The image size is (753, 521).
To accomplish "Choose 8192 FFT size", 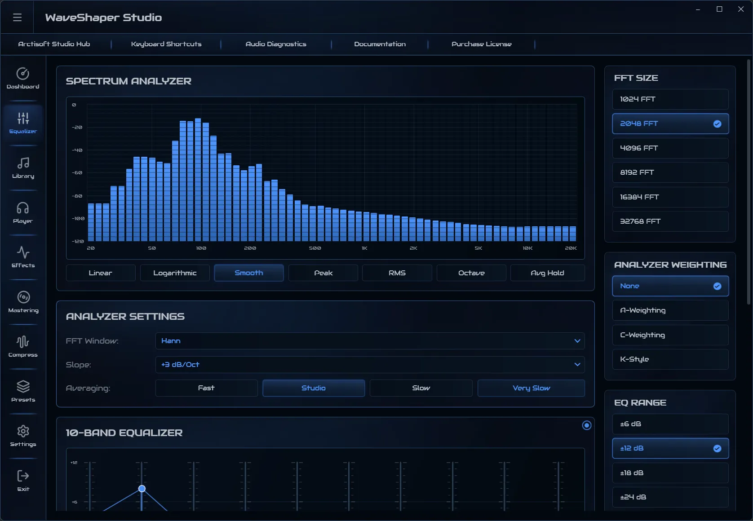I will pos(670,172).
